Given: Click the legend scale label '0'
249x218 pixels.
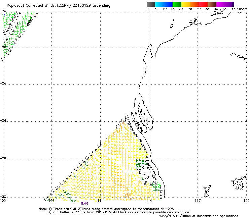Looking at the screenshot, I should click(x=147, y=9).
